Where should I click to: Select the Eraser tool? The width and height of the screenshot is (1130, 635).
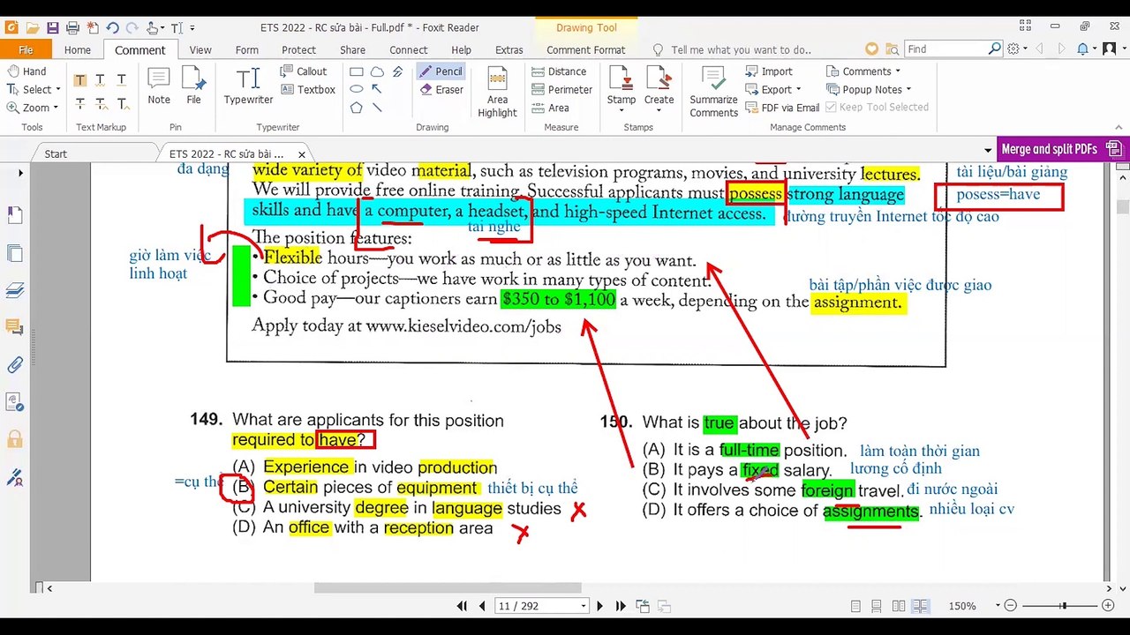tap(440, 89)
